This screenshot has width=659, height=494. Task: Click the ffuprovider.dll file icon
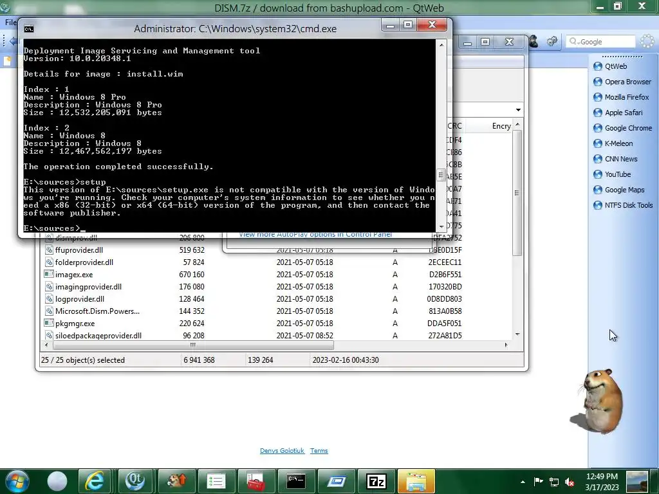pyautogui.click(x=49, y=250)
